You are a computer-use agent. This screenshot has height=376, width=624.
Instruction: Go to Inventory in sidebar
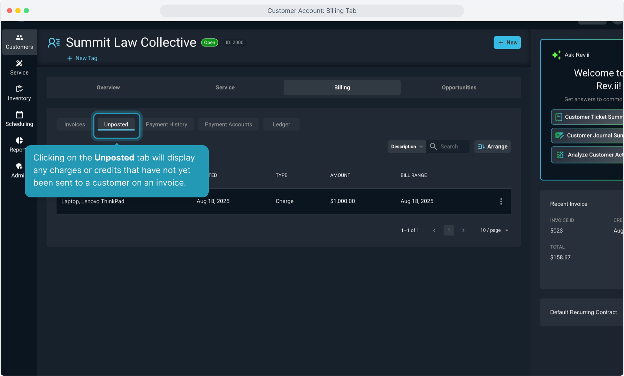point(19,93)
